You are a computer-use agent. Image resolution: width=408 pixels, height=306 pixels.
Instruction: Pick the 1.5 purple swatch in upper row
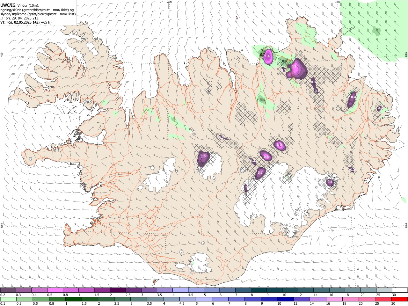pyautogui.click(x=102, y=290)
